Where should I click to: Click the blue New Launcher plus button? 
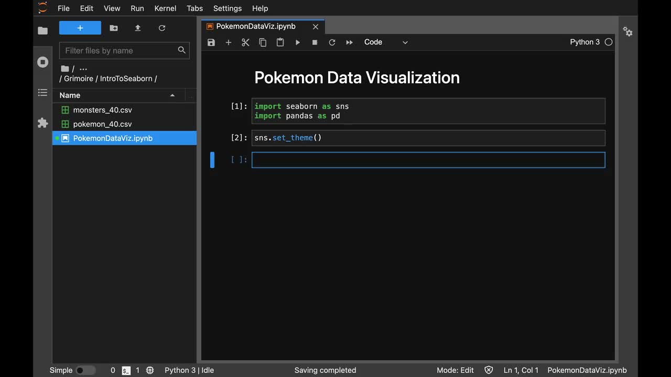point(80,28)
